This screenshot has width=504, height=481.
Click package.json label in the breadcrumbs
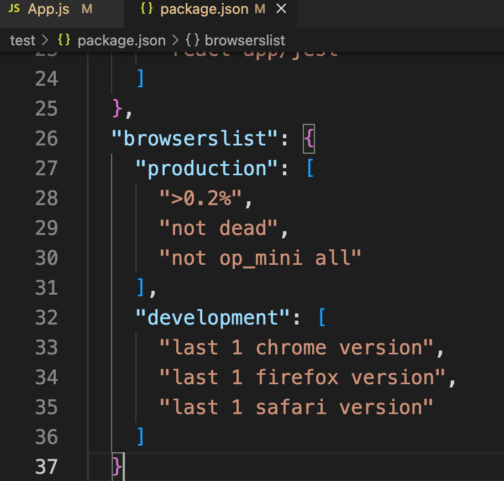(122, 40)
